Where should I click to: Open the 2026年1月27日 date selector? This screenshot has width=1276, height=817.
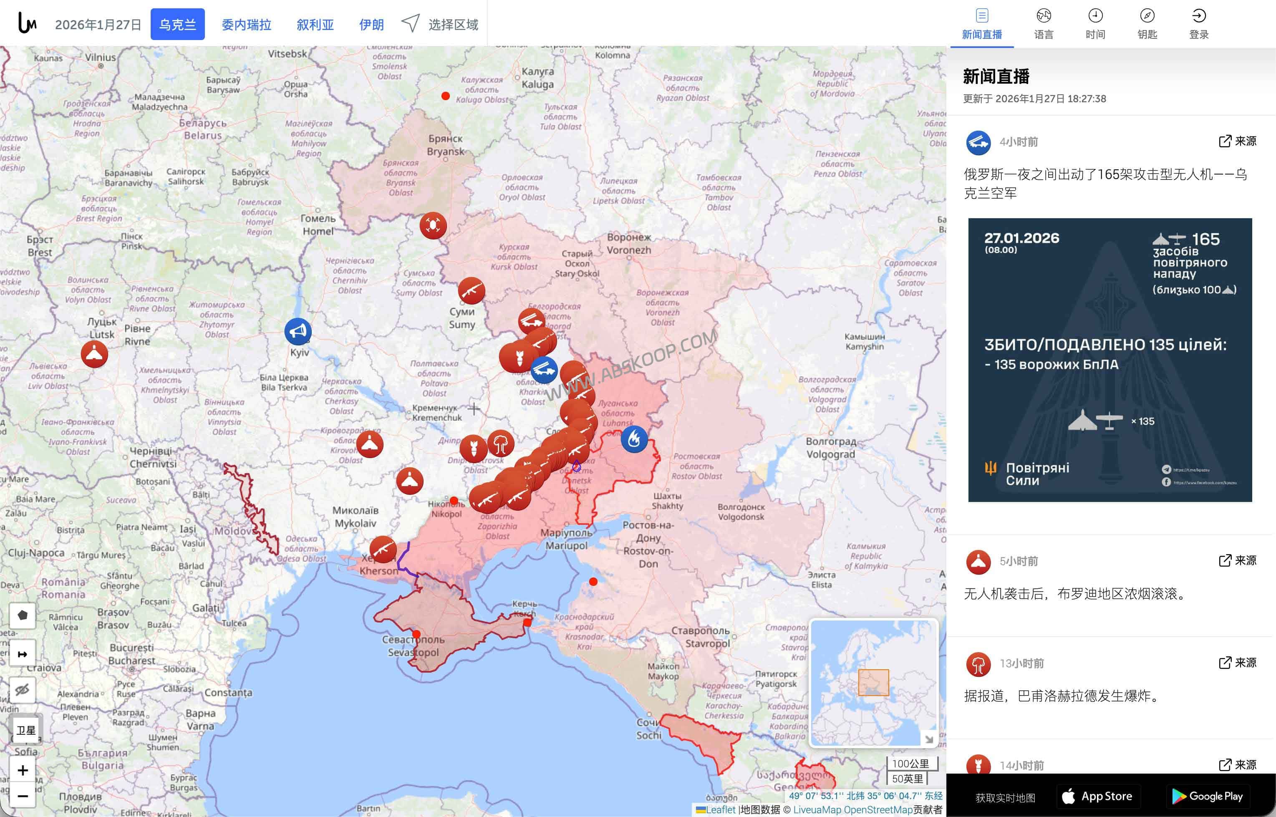click(98, 24)
